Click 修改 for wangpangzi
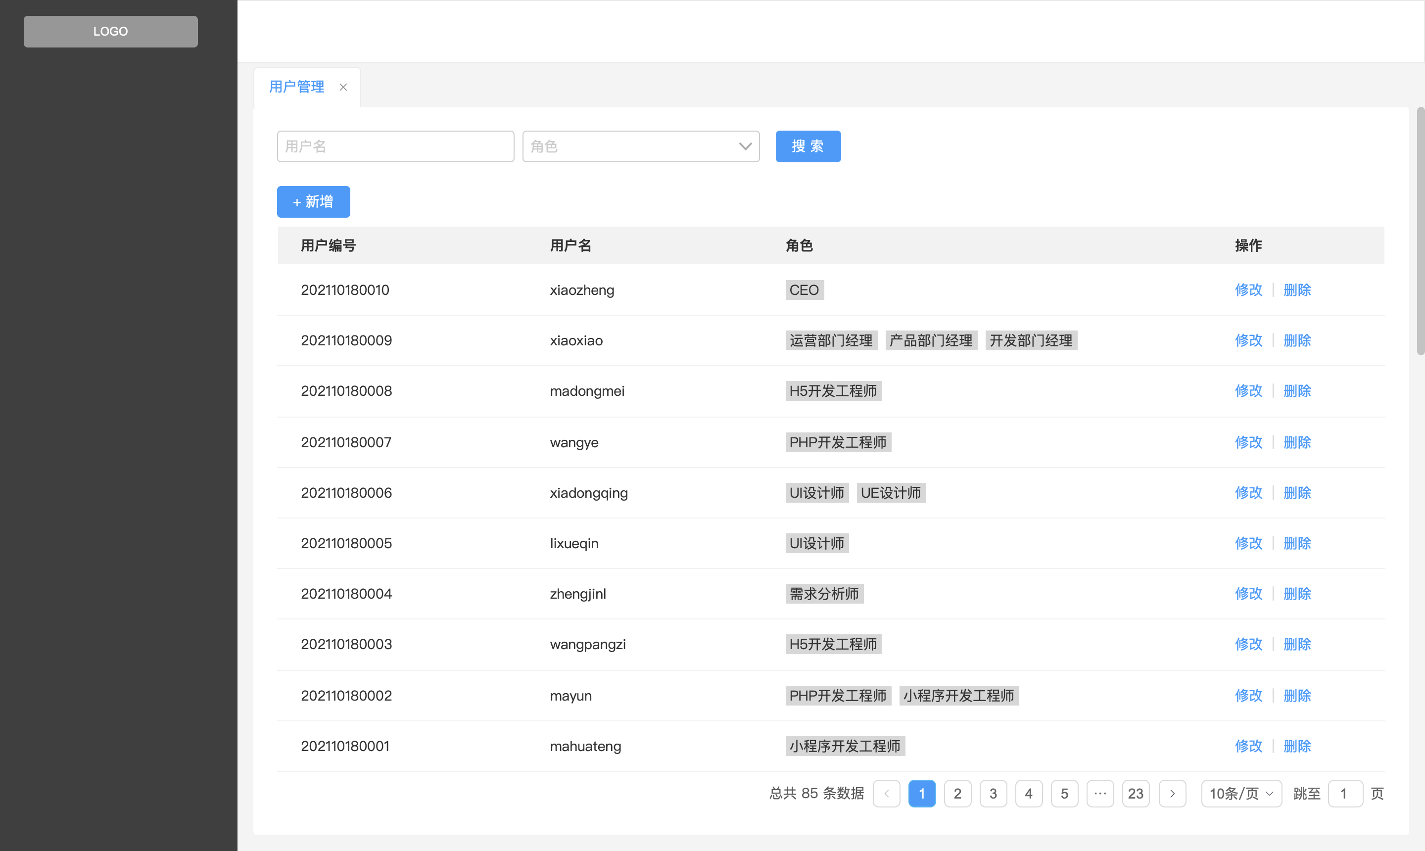The height and width of the screenshot is (851, 1425). (x=1248, y=644)
